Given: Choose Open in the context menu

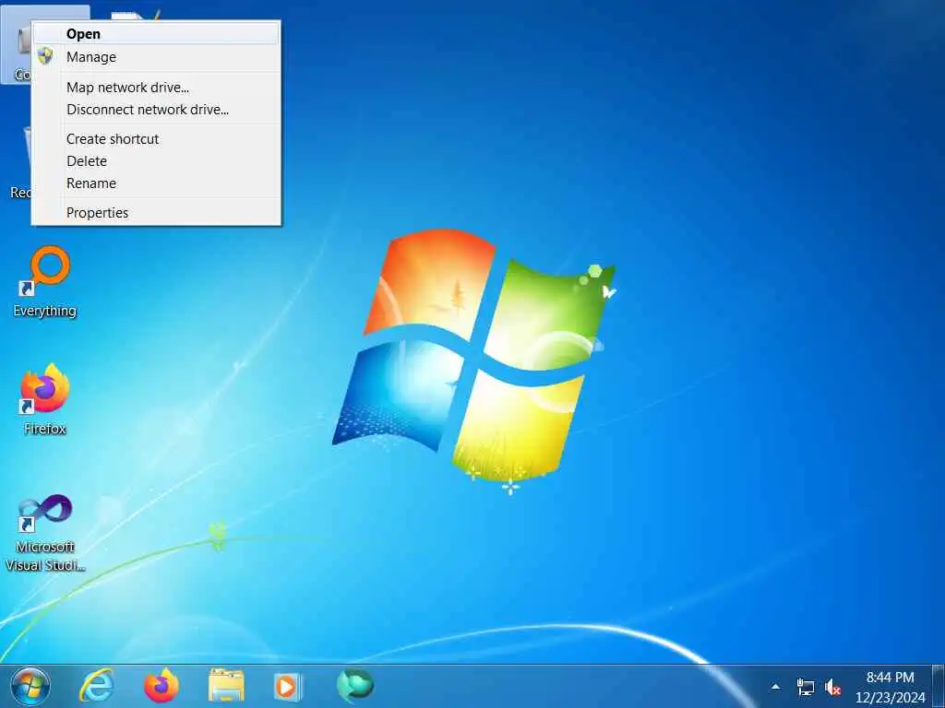Looking at the screenshot, I should pos(156,34).
